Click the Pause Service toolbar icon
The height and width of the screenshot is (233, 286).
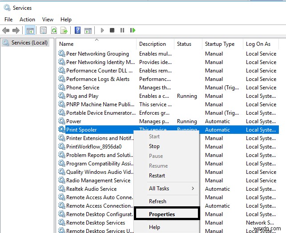[x=122, y=30]
